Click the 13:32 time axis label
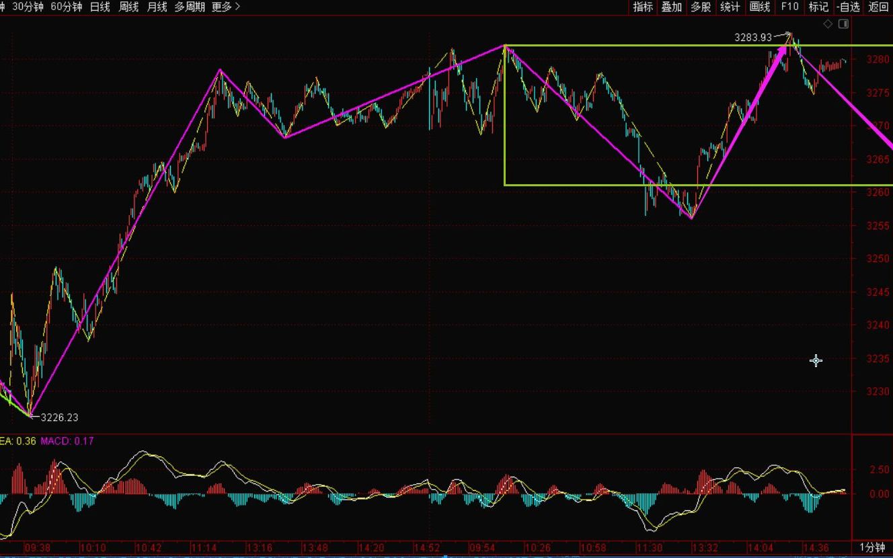Screen dimensions: 893x558 tap(705, 548)
